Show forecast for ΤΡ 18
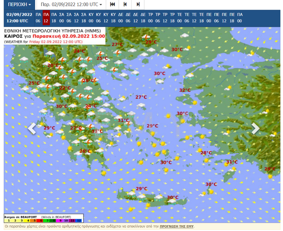Image resolution: width=283 pixels, height=231 pixels. click(x=172, y=18)
